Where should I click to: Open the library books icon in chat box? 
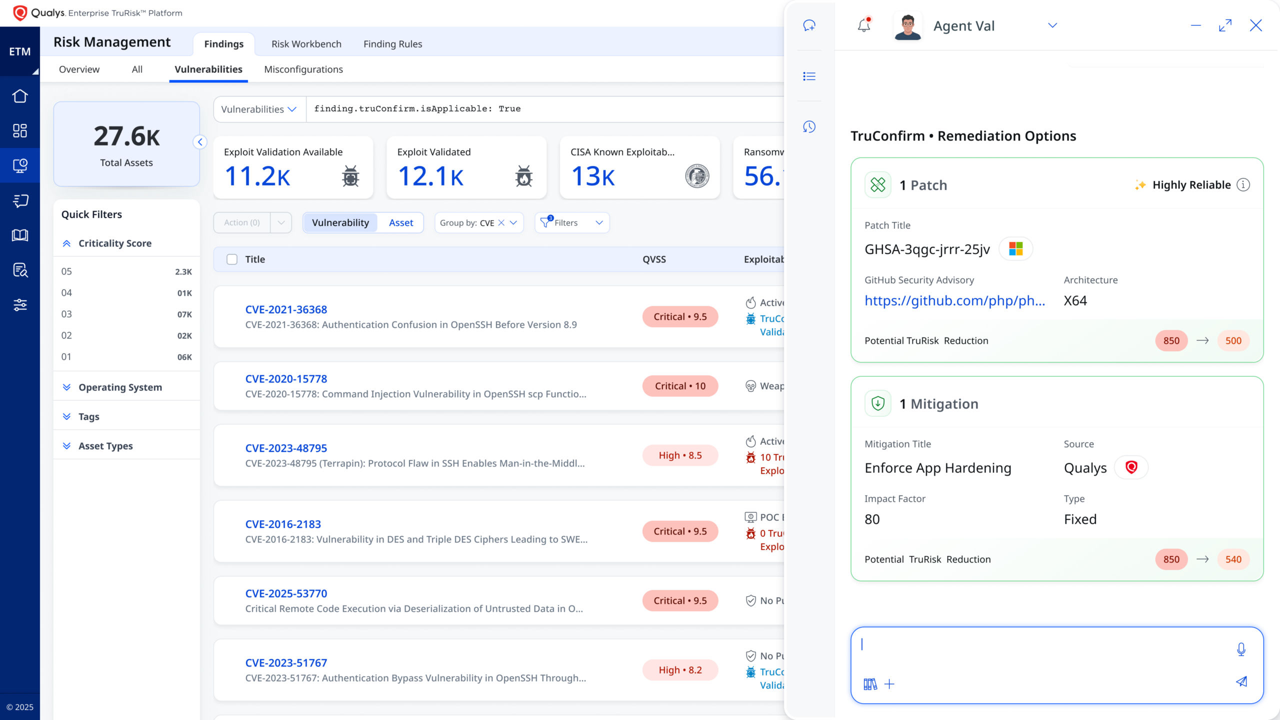point(870,684)
